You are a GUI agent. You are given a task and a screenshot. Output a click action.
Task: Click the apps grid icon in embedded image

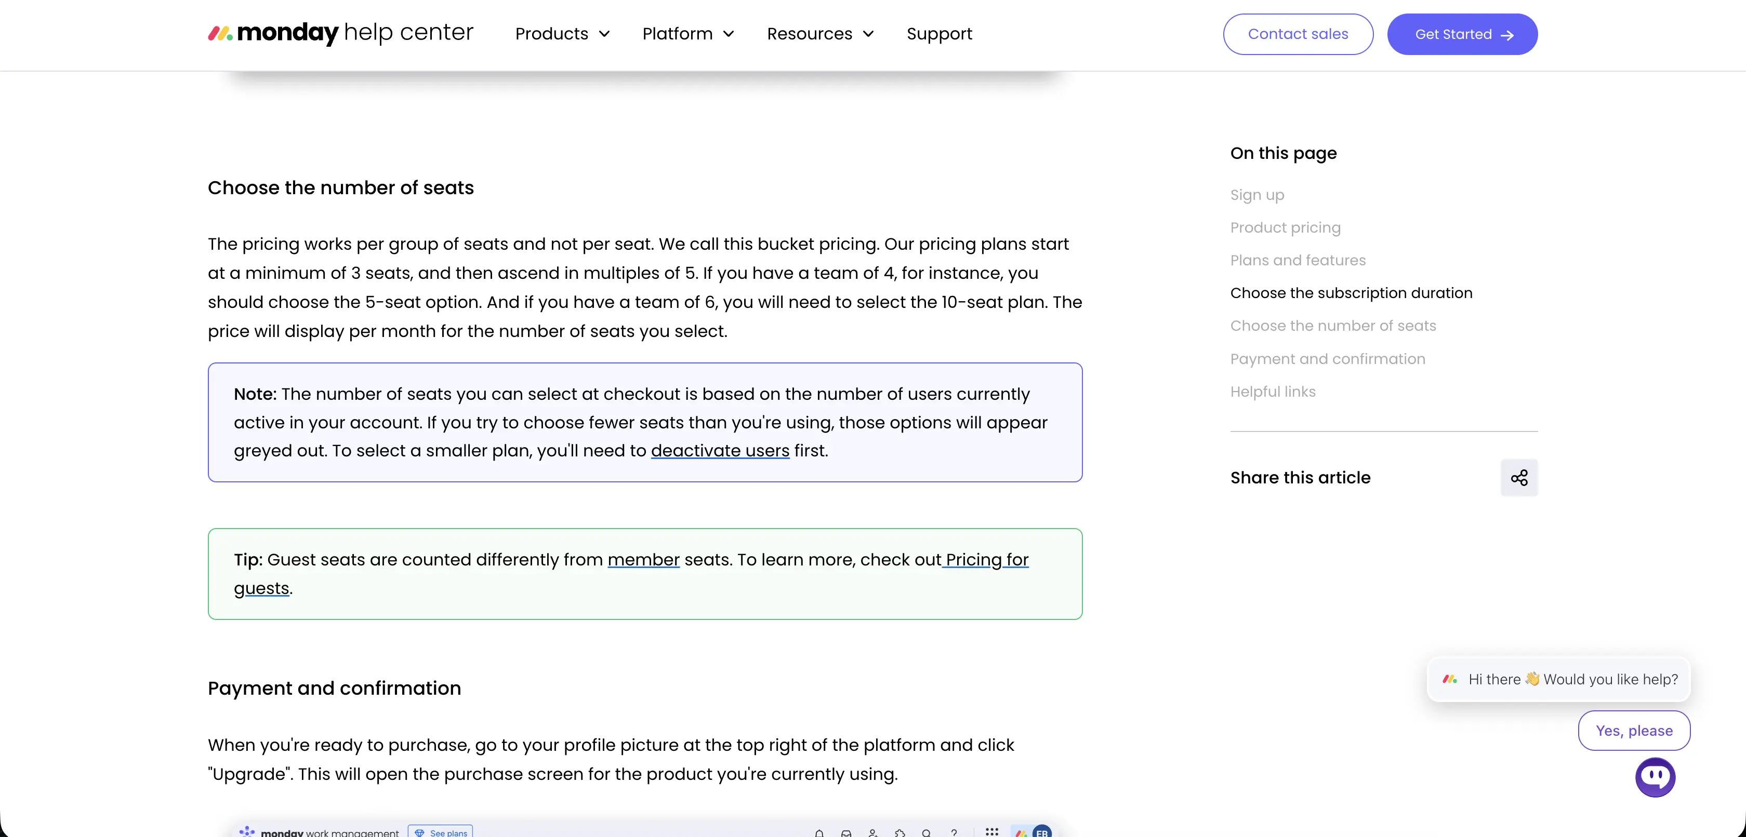pos(991,832)
